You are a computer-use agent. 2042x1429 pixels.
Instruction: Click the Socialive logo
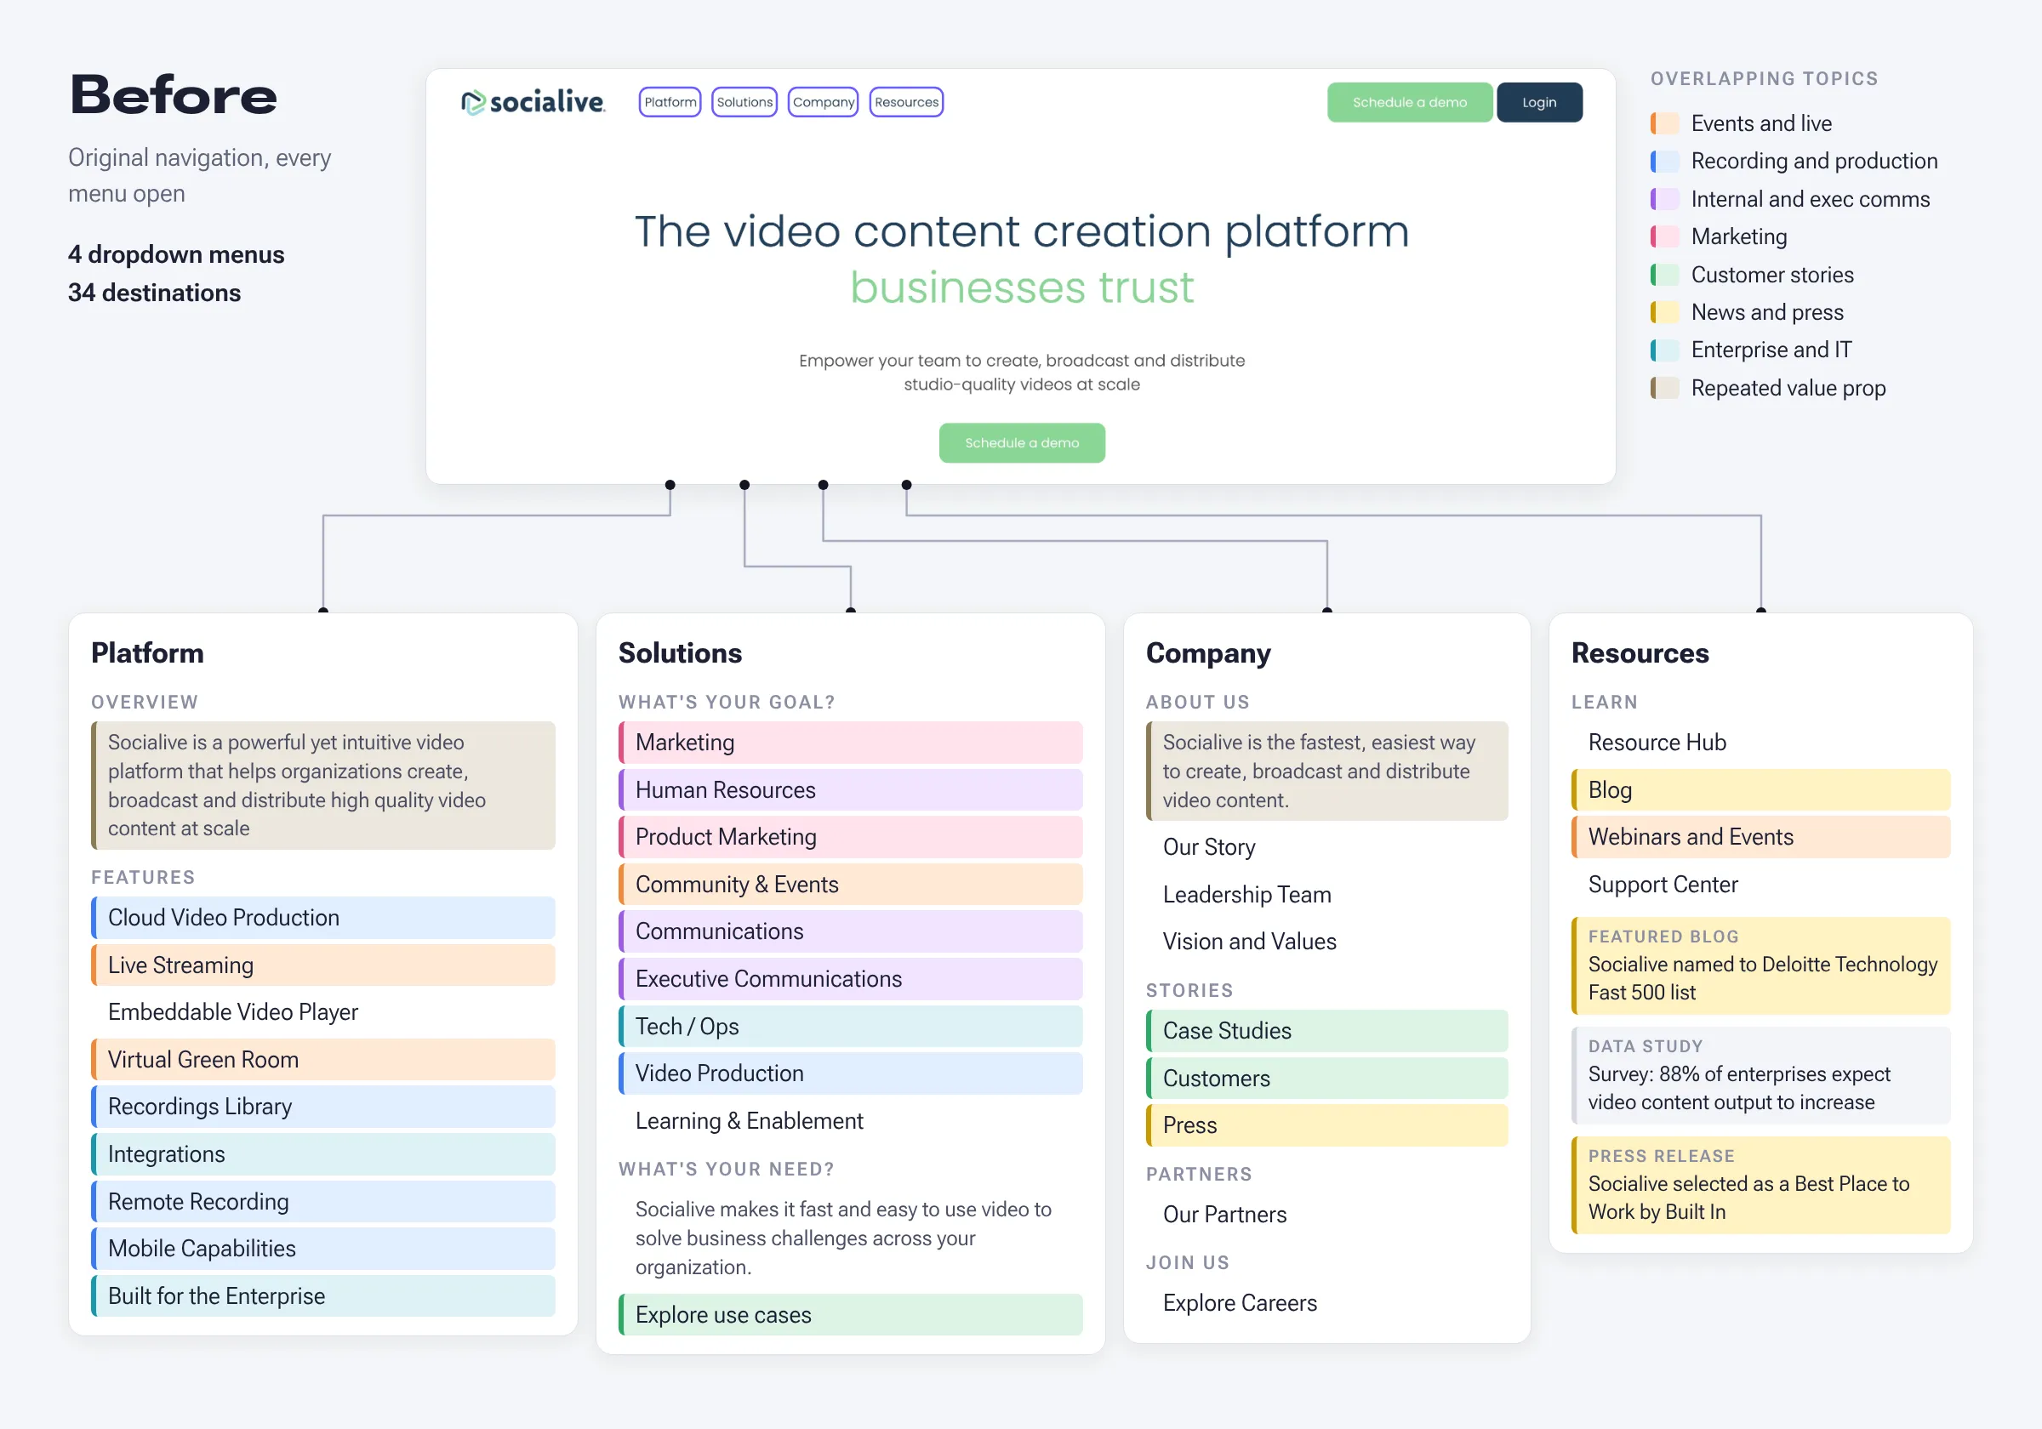(x=533, y=102)
